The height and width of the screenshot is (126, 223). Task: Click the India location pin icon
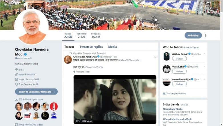pos(17,70)
